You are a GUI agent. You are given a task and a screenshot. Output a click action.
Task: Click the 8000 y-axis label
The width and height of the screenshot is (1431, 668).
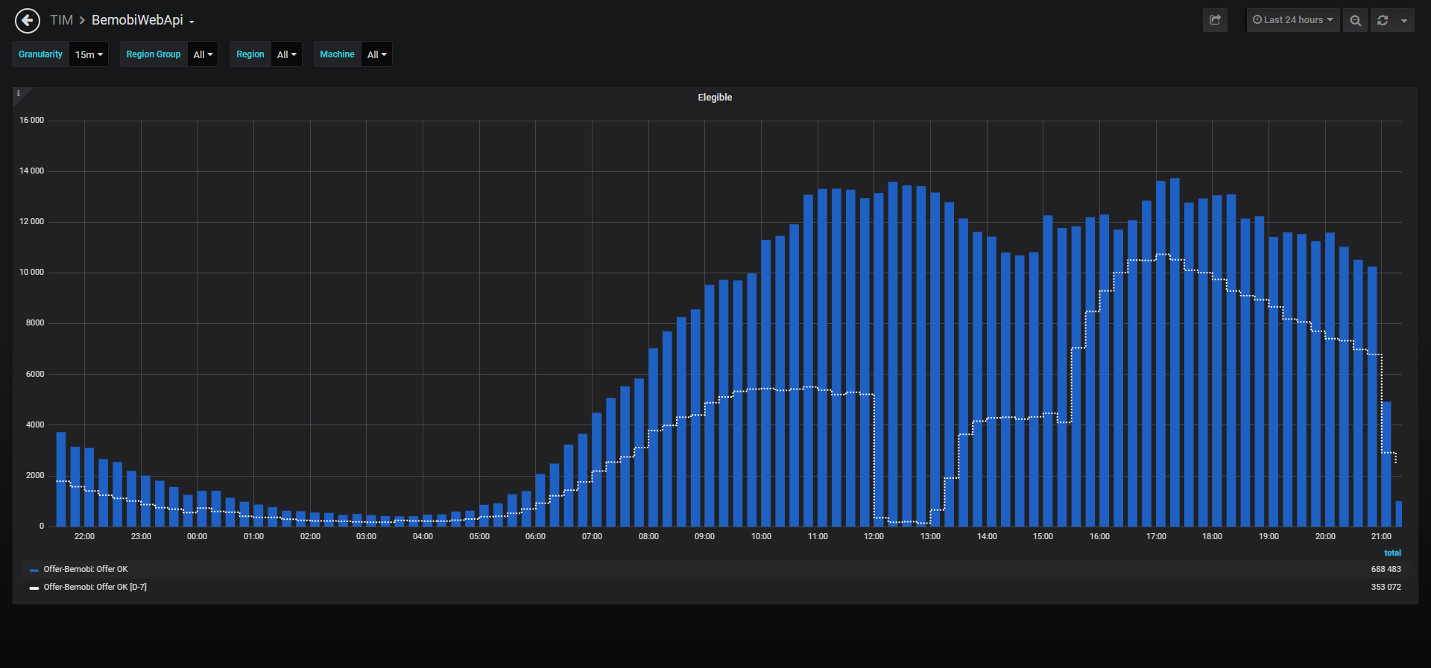click(x=35, y=322)
